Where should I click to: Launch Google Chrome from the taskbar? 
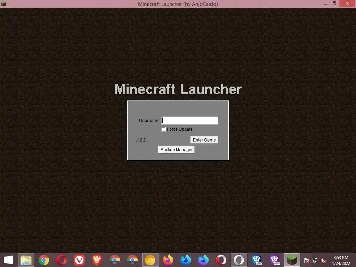point(44,260)
